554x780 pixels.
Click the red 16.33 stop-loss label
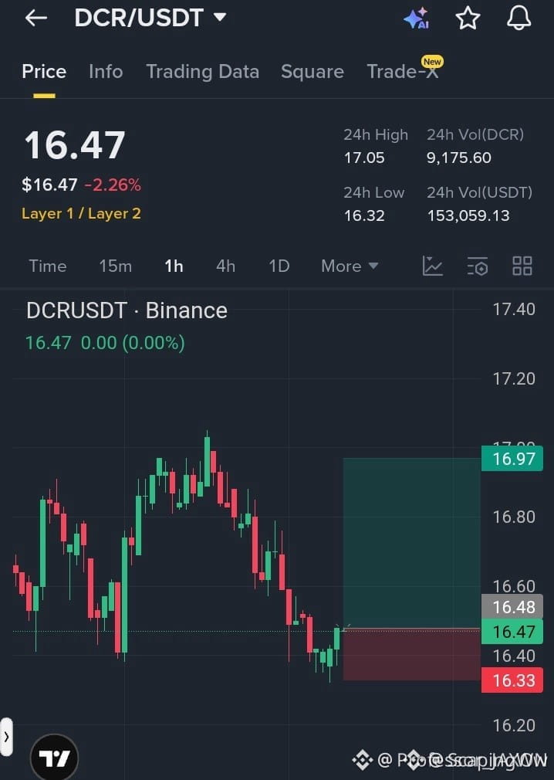click(512, 680)
